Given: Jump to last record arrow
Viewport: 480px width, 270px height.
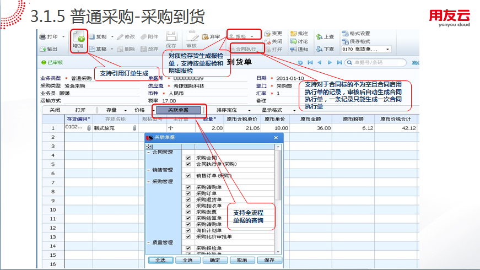Looking at the screenshot, I should tap(339, 62).
